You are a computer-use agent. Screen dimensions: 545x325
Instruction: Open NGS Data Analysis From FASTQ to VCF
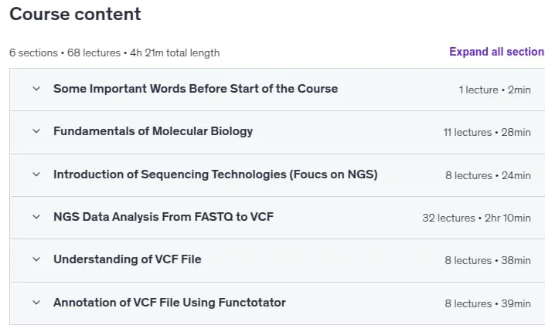pos(163,217)
